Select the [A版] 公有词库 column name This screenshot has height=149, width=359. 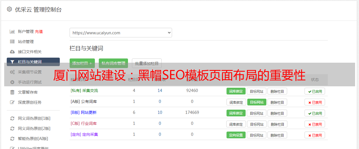point(84,101)
